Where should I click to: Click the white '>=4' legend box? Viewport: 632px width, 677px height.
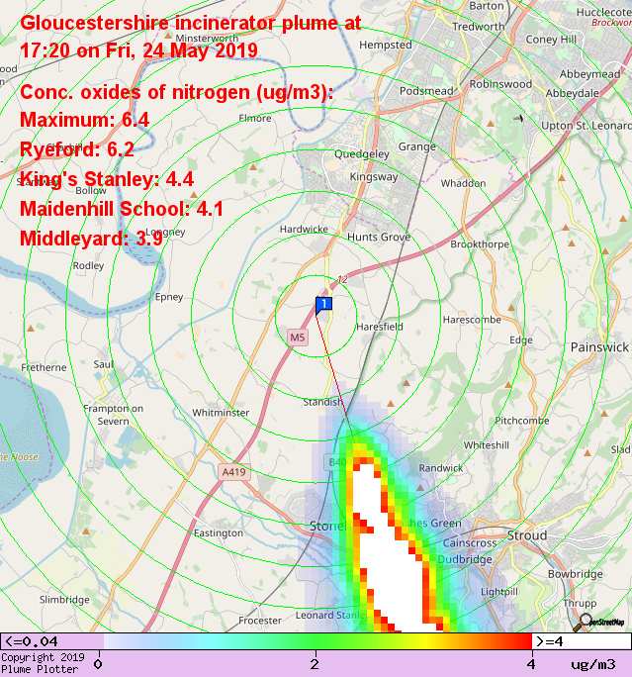coord(582,641)
